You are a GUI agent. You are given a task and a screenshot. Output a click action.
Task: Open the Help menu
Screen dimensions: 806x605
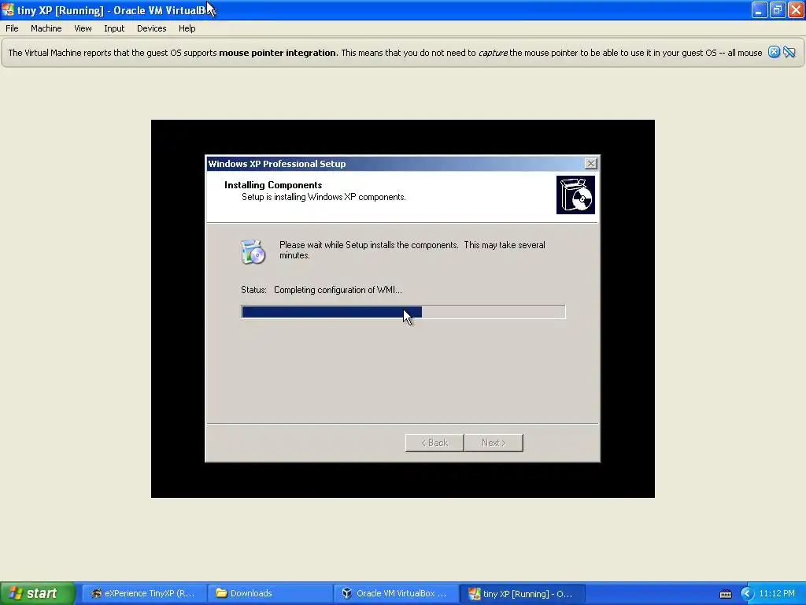(187, 28)
